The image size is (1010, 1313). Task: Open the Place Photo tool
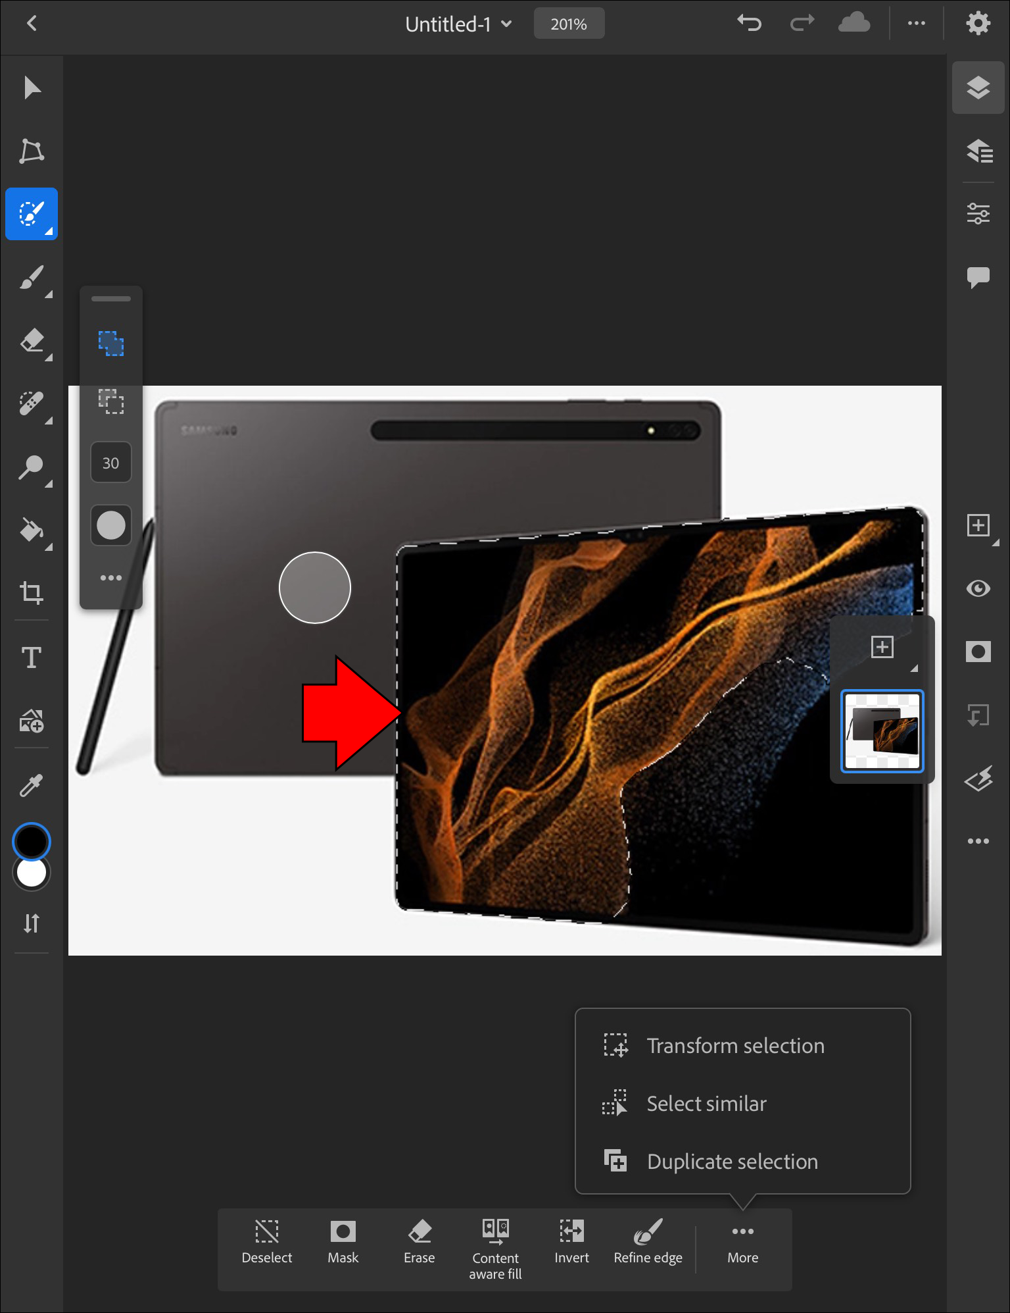click(x=32, y=721)
